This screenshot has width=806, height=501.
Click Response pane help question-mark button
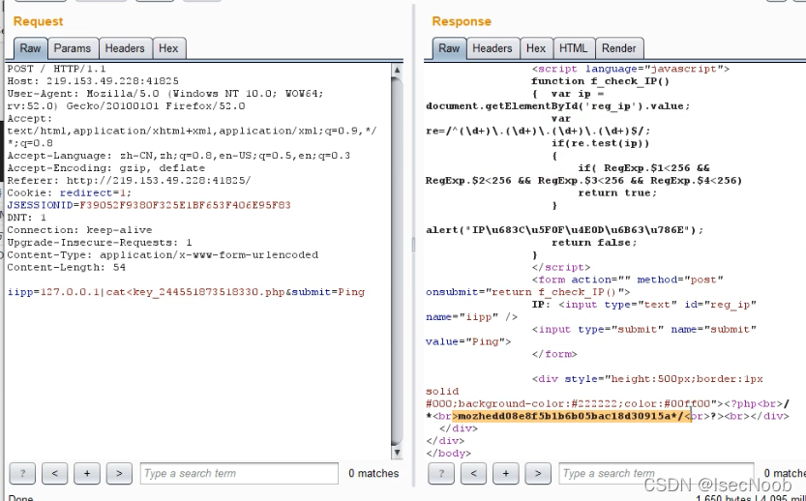pos(441,473)
